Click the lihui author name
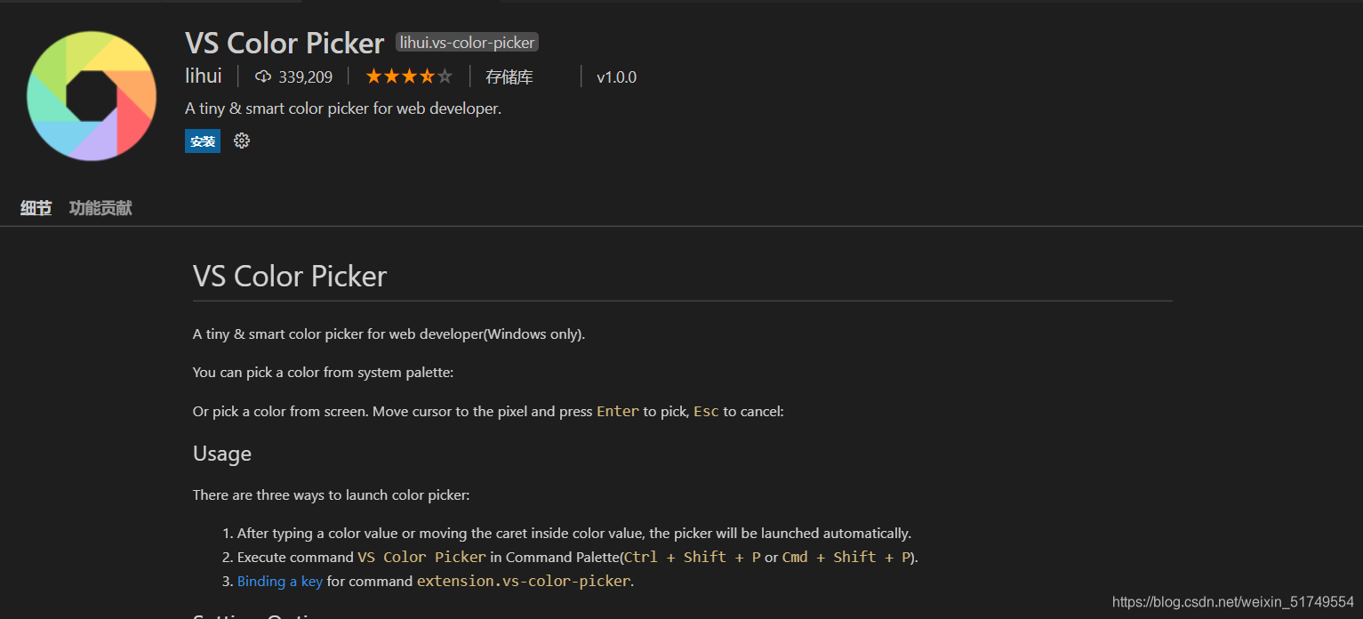This screenshot has height=619, width=1363. pos(204,76)
